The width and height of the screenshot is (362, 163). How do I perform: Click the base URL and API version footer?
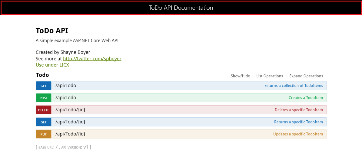coord(64,147)
